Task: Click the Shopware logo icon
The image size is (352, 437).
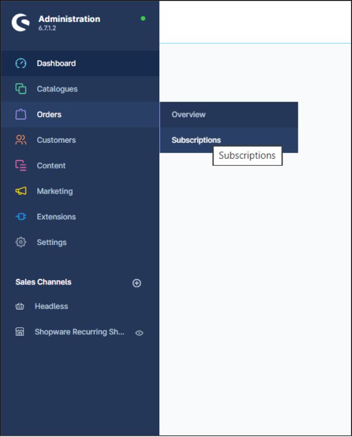Action: (x=21, y=22)
